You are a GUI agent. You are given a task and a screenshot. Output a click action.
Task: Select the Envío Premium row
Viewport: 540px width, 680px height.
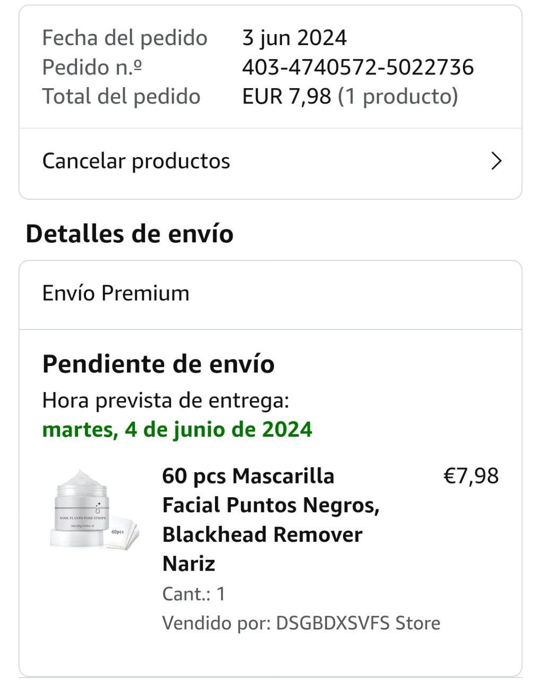point(116,293)
